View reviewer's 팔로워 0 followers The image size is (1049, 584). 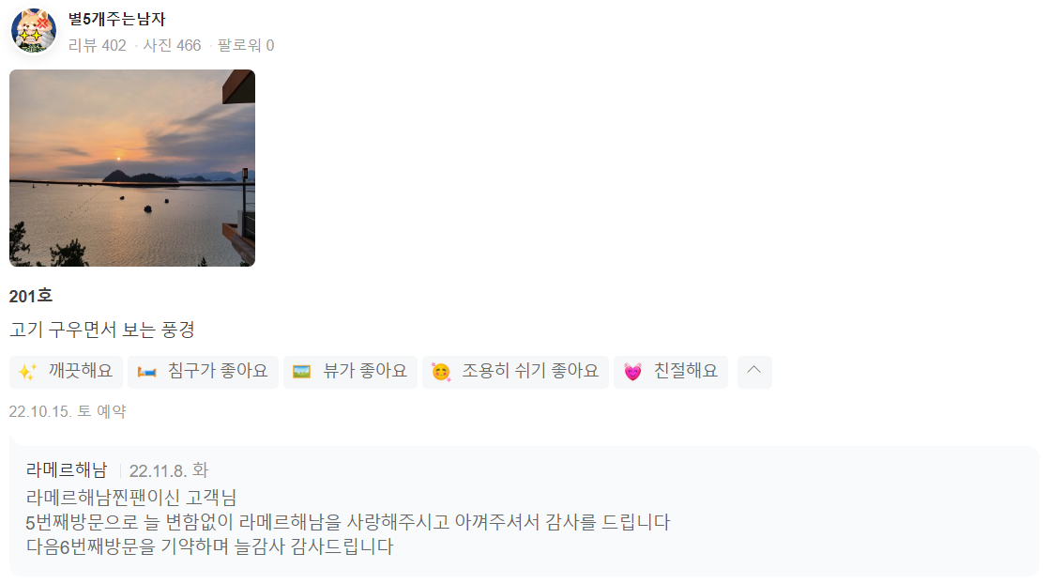click(246, 46)
